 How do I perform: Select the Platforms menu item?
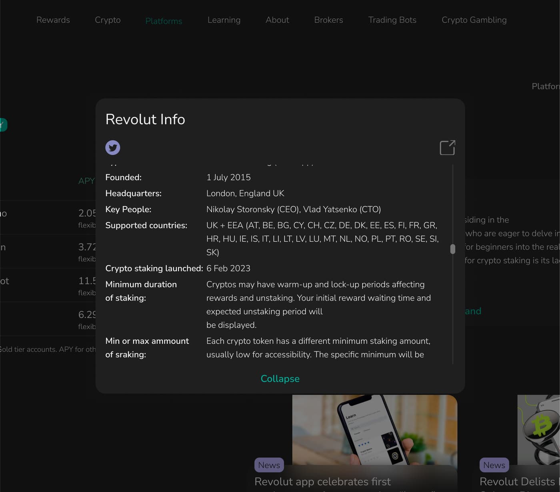coord(164,21)
